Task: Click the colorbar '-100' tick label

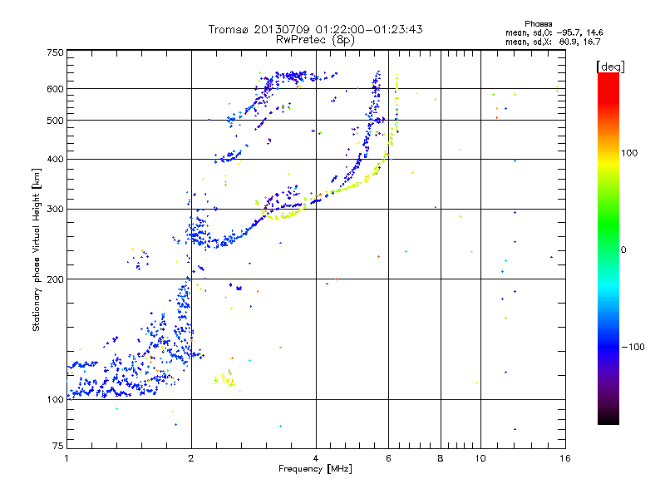Action: click(x=633, y=347)
